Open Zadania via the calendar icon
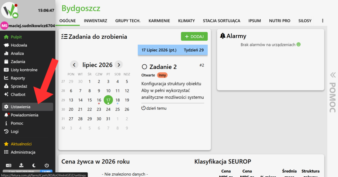The image size is (338, 177). (x=6, y=61)
